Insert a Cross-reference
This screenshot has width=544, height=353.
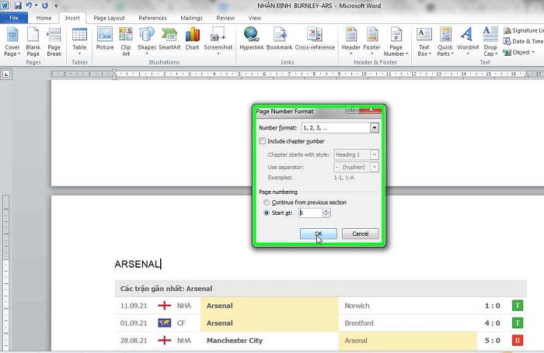pyautogui.click(x=315, y=39)
